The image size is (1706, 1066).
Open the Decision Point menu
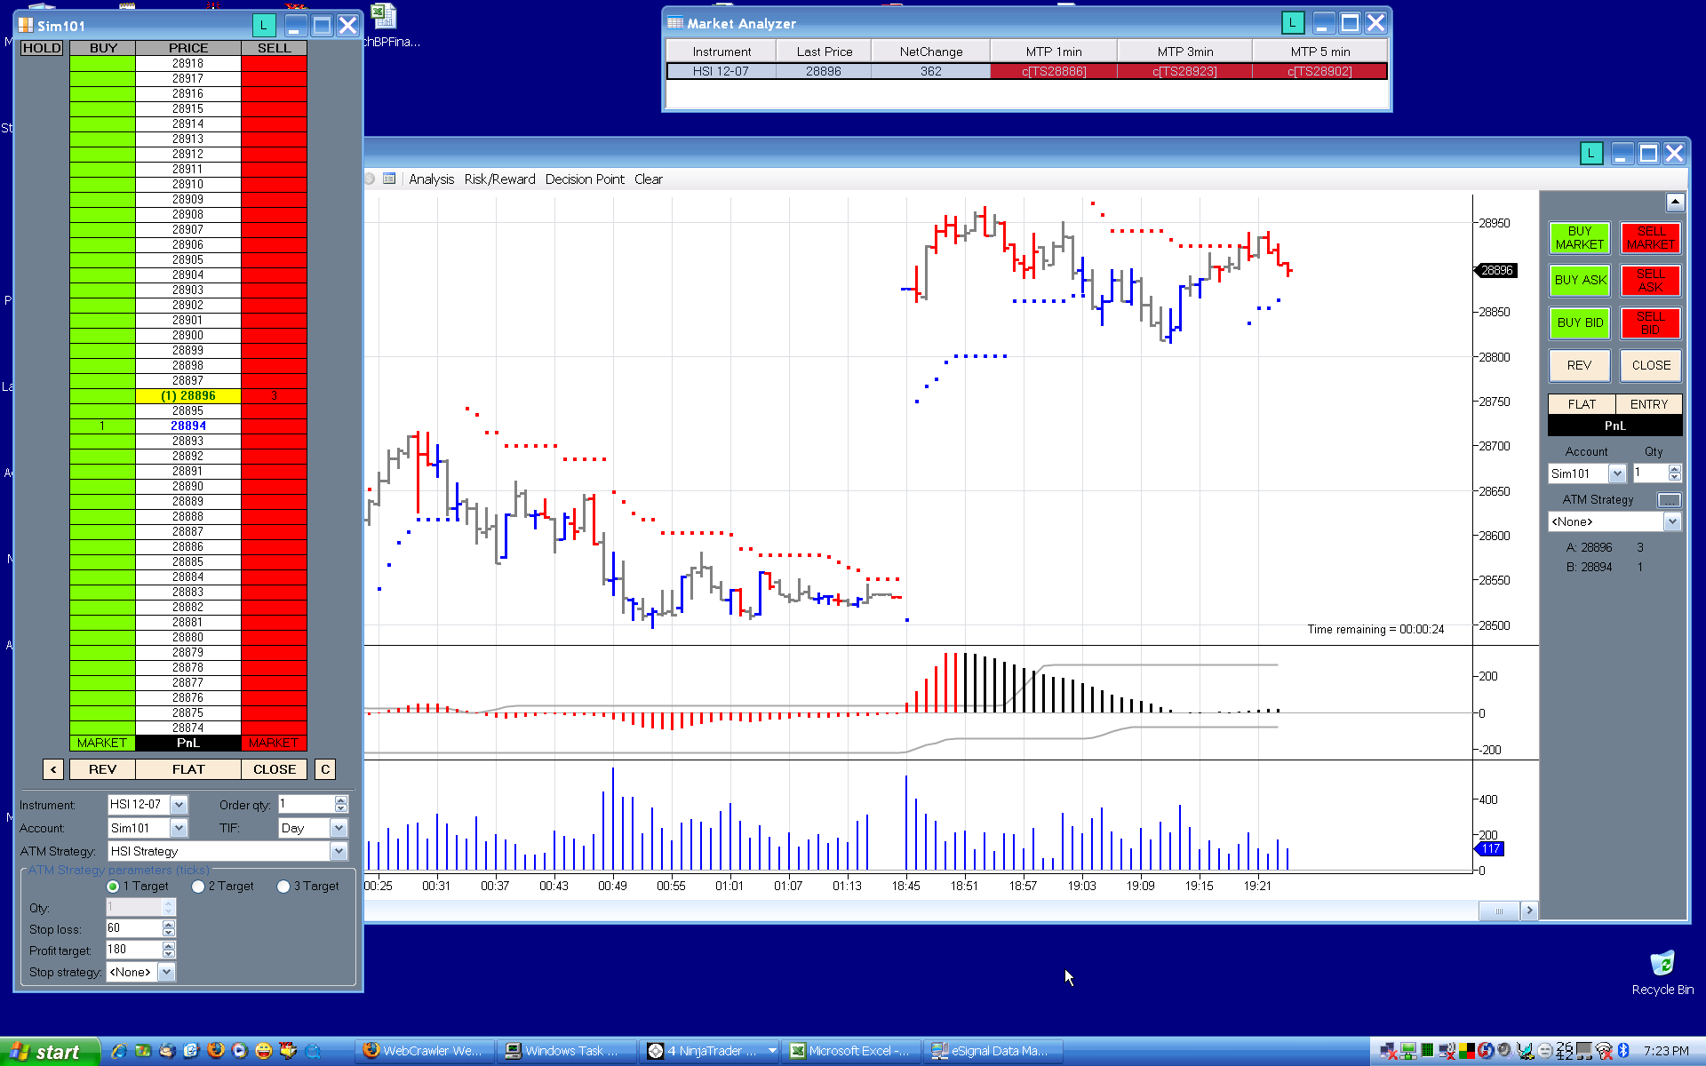585,179
